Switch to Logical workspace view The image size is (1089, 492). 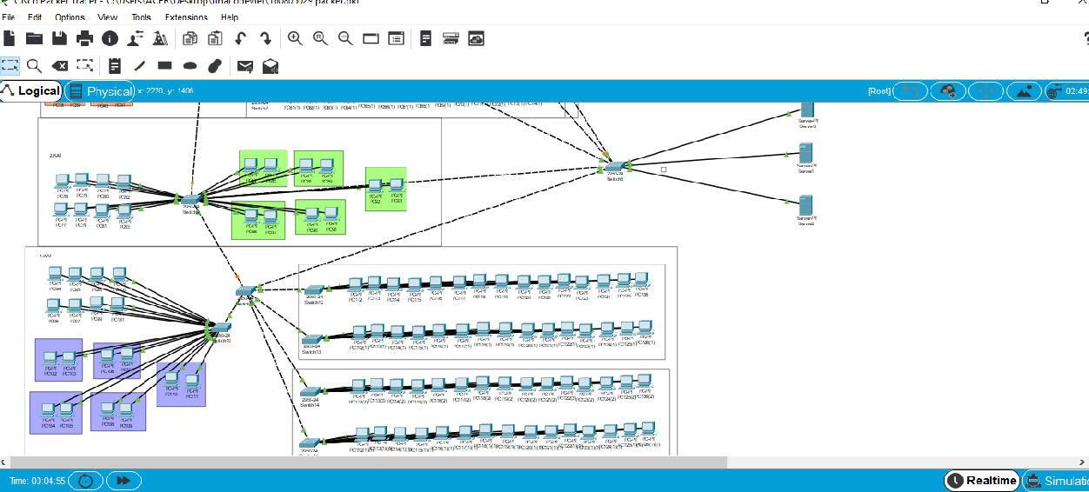[31, 91]
